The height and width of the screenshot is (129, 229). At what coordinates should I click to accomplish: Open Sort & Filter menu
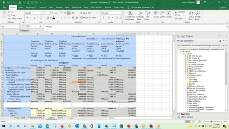191,15
